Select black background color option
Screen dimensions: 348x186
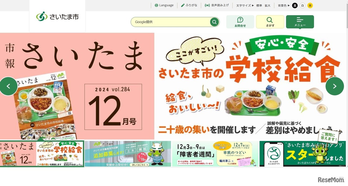295,5
